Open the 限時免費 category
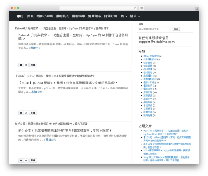 click(148, 115)
